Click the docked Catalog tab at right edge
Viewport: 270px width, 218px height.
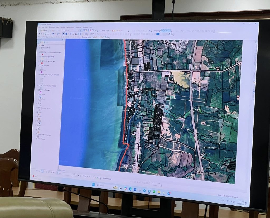click(x=254, y=86)
